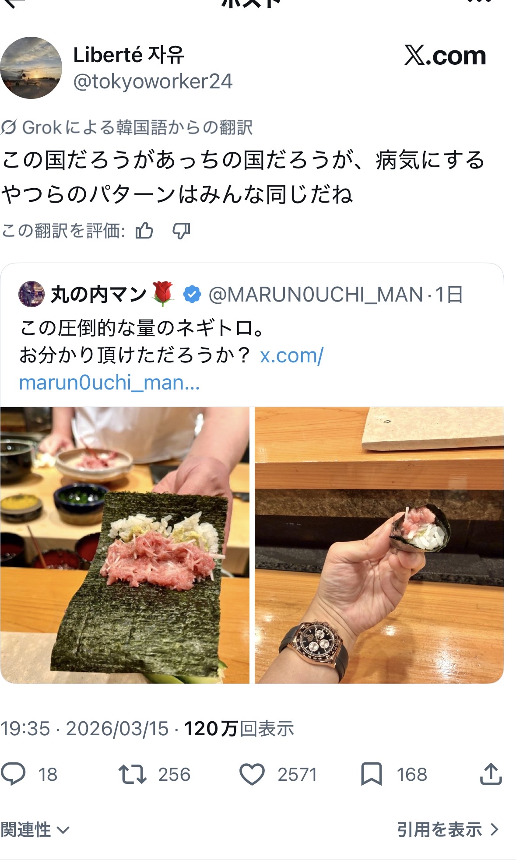Repost using the retweet arrows icon

tap(132, 774)
